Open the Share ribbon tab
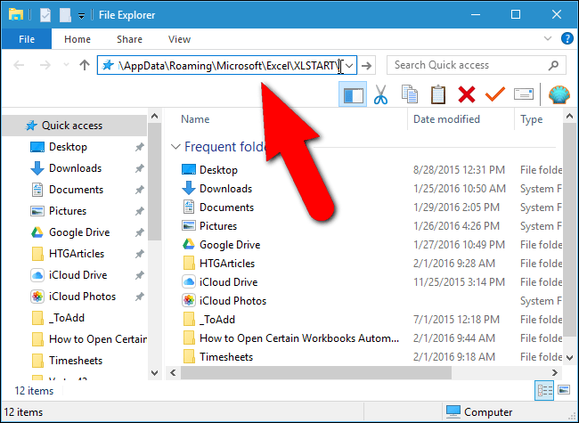 click(x=129, y=39)
